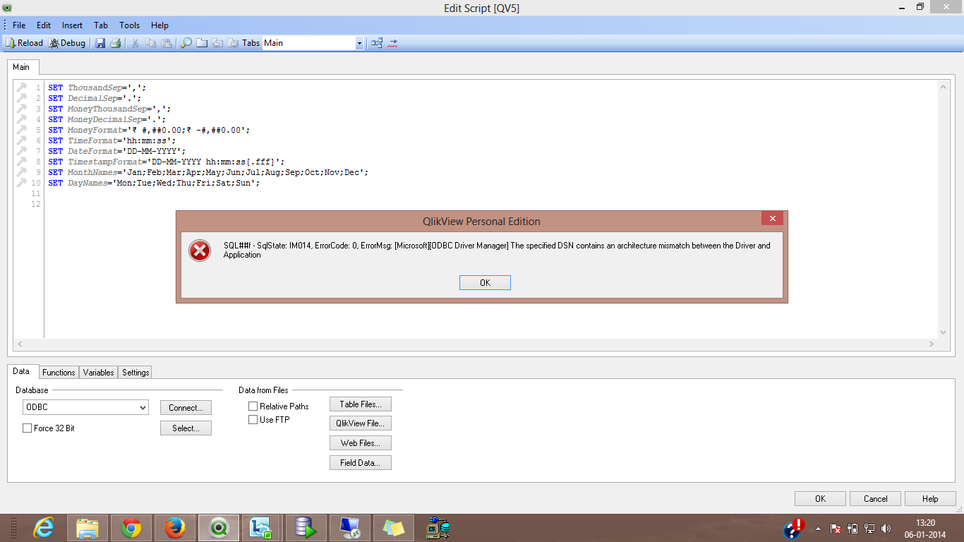The height and width of the screenshot is (542, 964).
Task: Switch to the Data tab
Action: pyautogui.click(x=21, y=371)
